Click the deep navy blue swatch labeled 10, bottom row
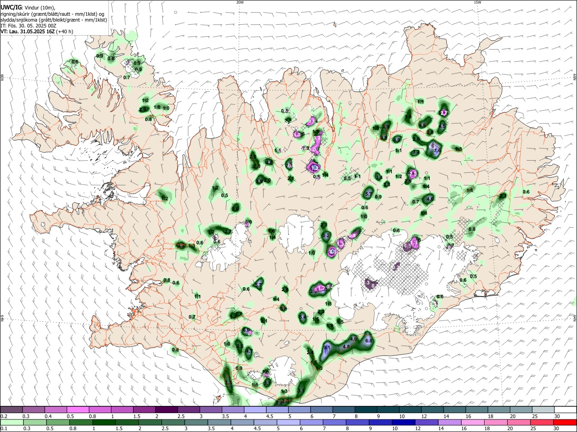 (x=403, y=423)
